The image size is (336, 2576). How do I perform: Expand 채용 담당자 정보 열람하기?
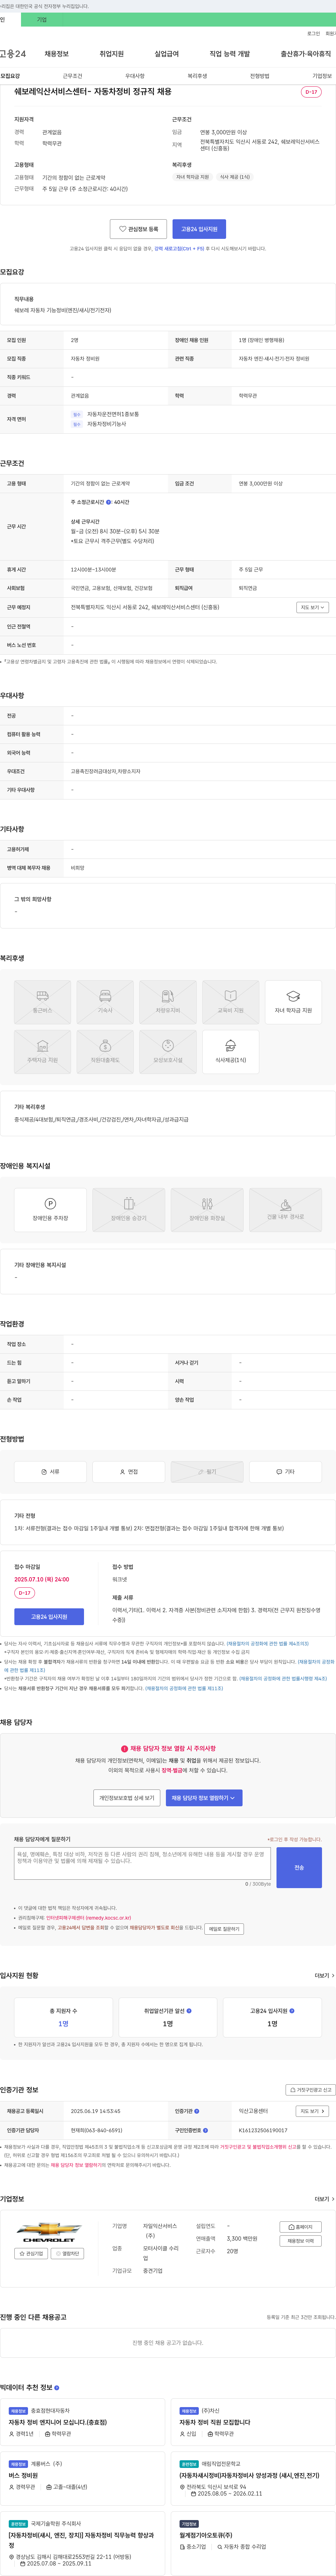[x=204, y=1798]
